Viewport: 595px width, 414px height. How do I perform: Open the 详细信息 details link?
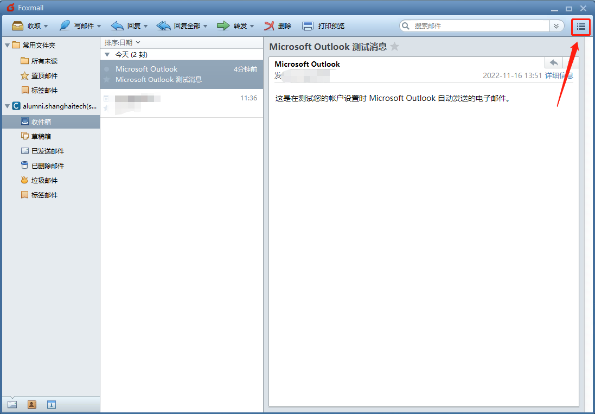[x=559, y=75]
